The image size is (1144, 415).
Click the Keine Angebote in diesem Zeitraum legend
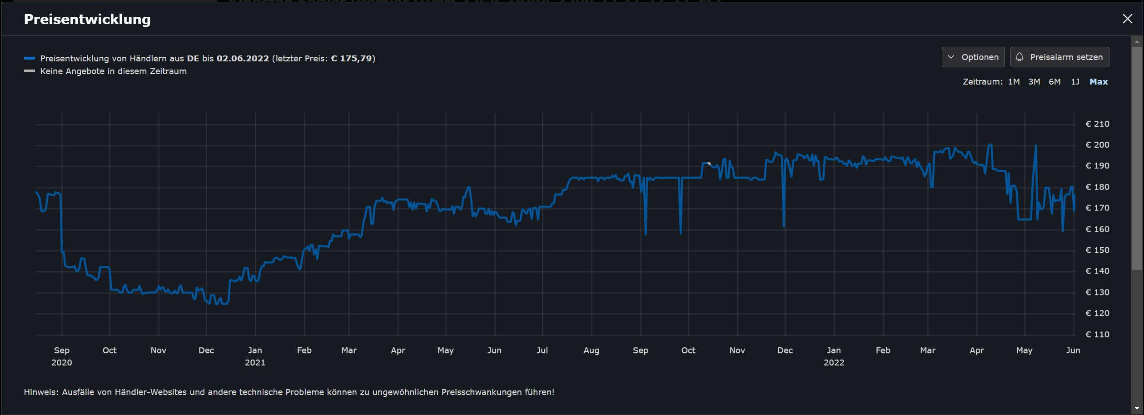point(113,71)
